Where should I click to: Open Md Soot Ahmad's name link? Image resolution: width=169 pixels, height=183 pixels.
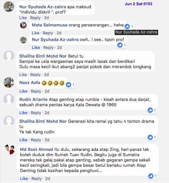pos(37,149)
